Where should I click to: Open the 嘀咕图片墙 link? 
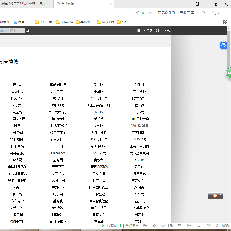tap(58, 85)
